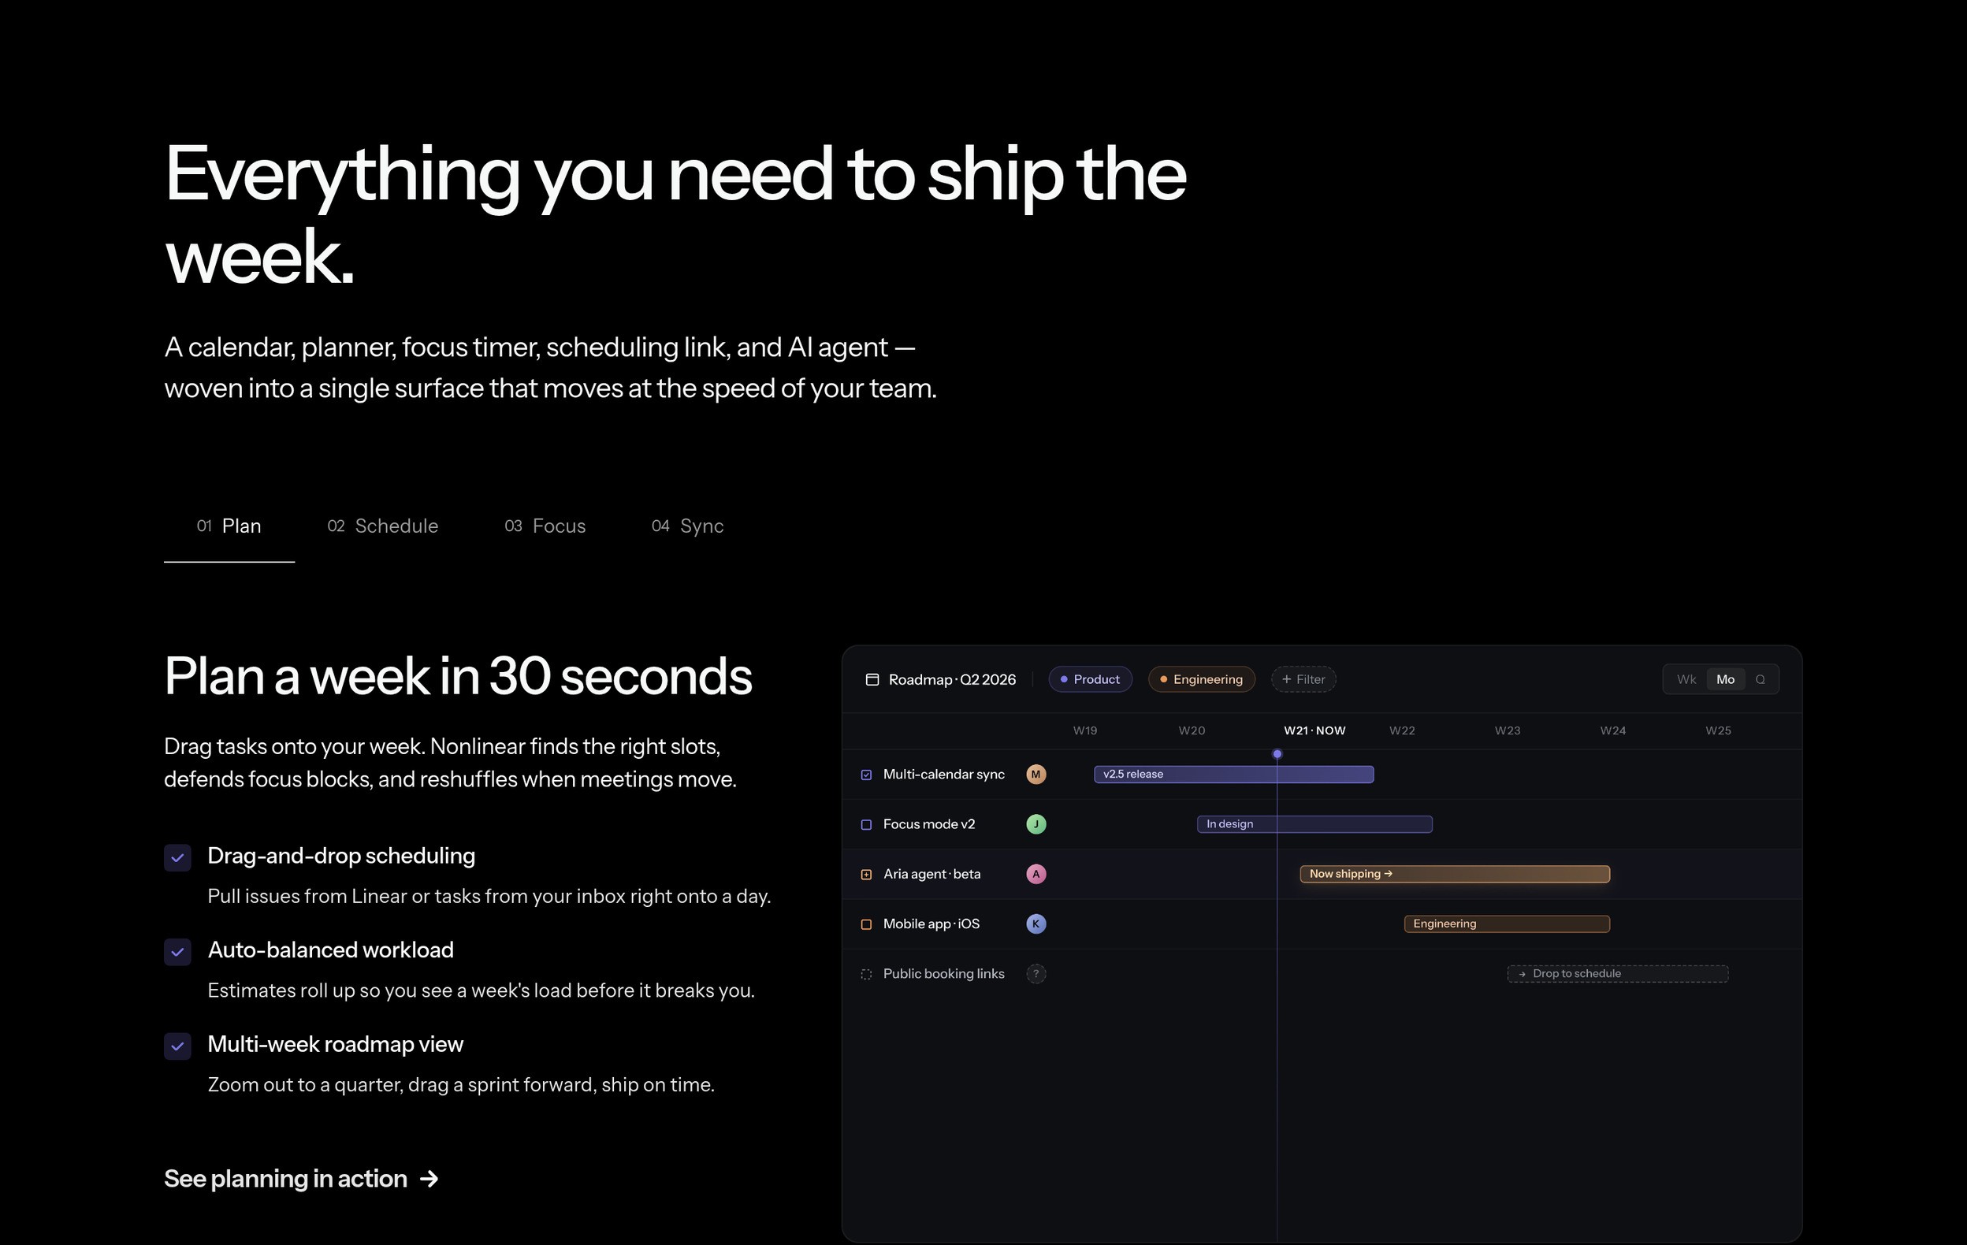The image size is (1967, 1245).
Task: Select the Mo view option
Action: 1725,679
